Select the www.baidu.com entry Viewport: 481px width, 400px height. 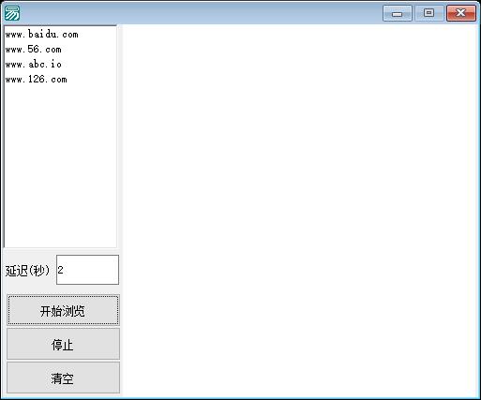point(41,34)
